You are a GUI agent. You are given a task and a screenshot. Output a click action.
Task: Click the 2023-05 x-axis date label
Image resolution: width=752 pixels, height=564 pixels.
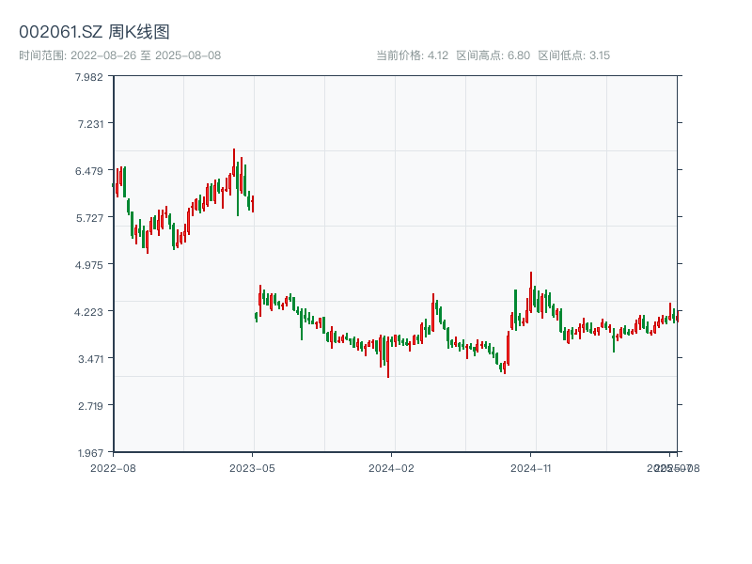point(254,467)
